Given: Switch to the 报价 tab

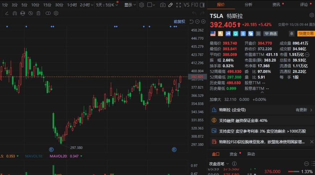Looking at the screenshot, I should coord(221,4).
